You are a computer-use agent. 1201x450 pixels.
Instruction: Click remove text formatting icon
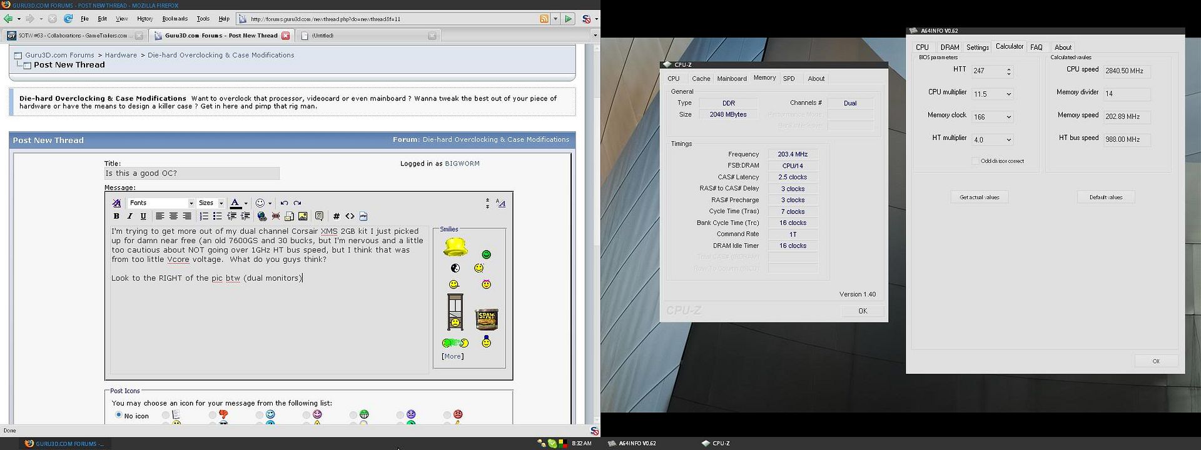(116, 203)
